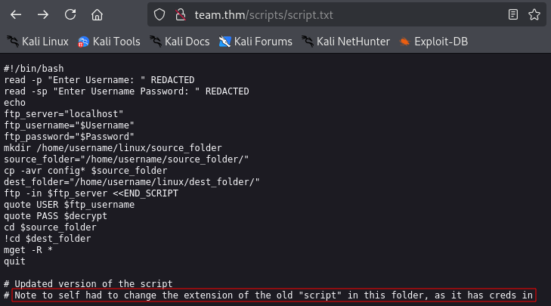551x306 pixels.
Task: Open the browser home page
Action: coord(98,15)
